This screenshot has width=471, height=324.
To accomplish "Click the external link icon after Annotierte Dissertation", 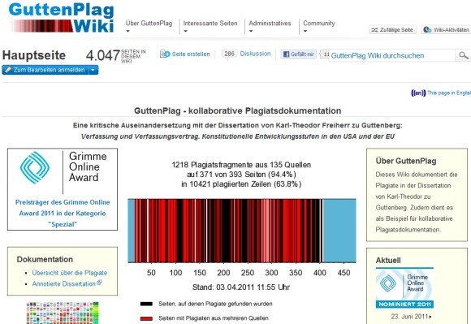I will (x=99, y=283).
